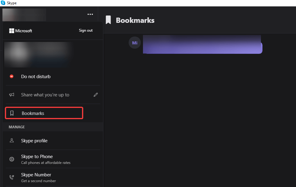Screen dimensions: 296x187
Task: Click the Microsoft logo
Action: click(x=12, y=31)
